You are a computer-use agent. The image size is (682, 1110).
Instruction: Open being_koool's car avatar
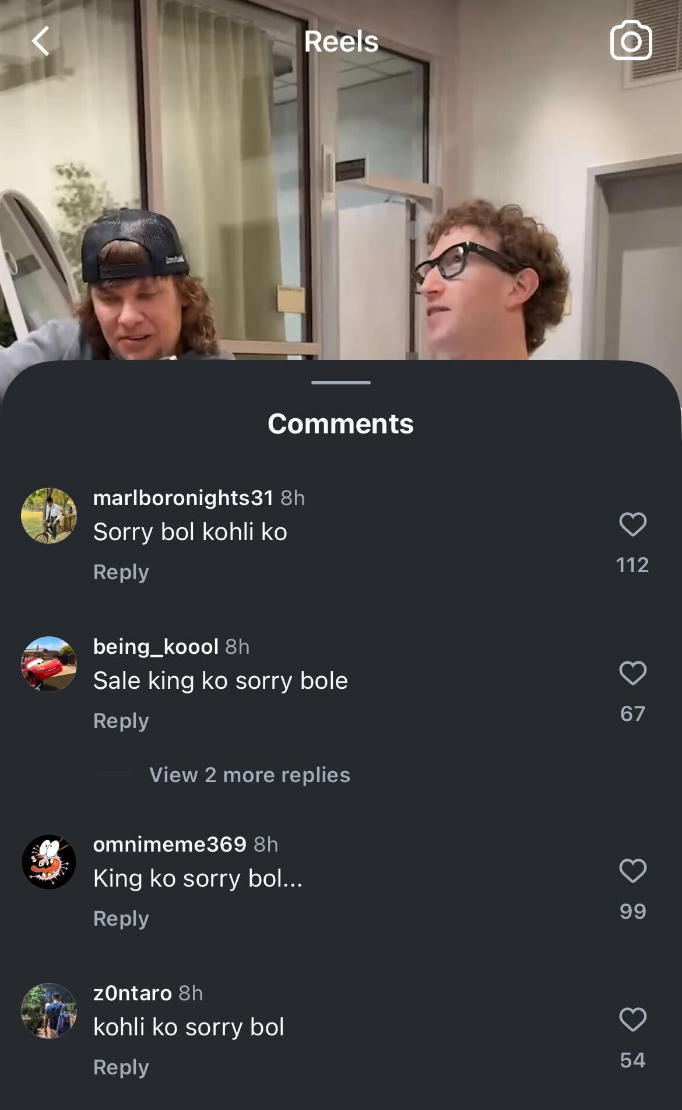49,664
